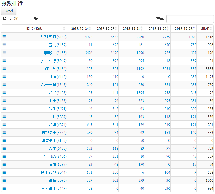Click the Excel export button
Screen dimensions: 215x194
[9, 11]
